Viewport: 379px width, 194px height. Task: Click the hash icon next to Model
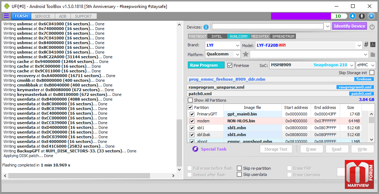point(366,45)
